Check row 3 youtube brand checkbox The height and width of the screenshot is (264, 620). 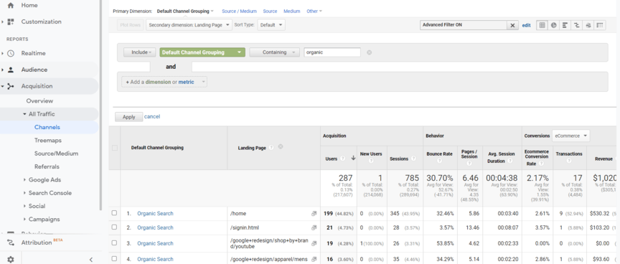[x=114, y=243]
